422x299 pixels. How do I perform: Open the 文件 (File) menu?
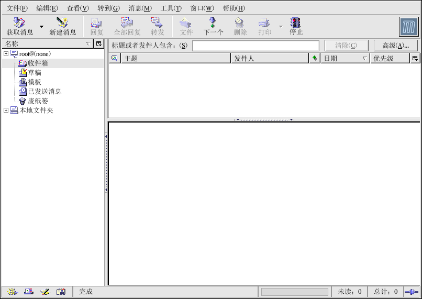[x=17, y=8]
